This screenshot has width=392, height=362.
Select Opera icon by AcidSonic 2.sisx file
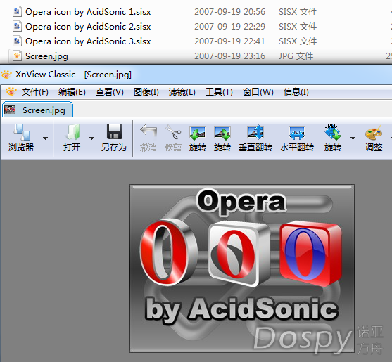(88, 27)
